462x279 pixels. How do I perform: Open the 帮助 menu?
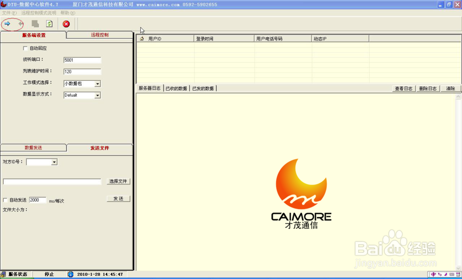click(x=67, y=13)
